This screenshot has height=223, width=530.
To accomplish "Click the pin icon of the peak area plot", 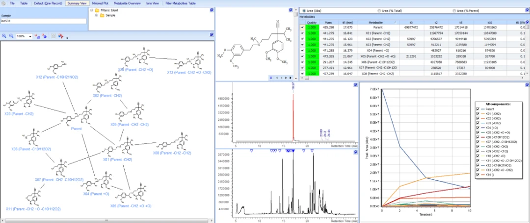I will (527, 84).
